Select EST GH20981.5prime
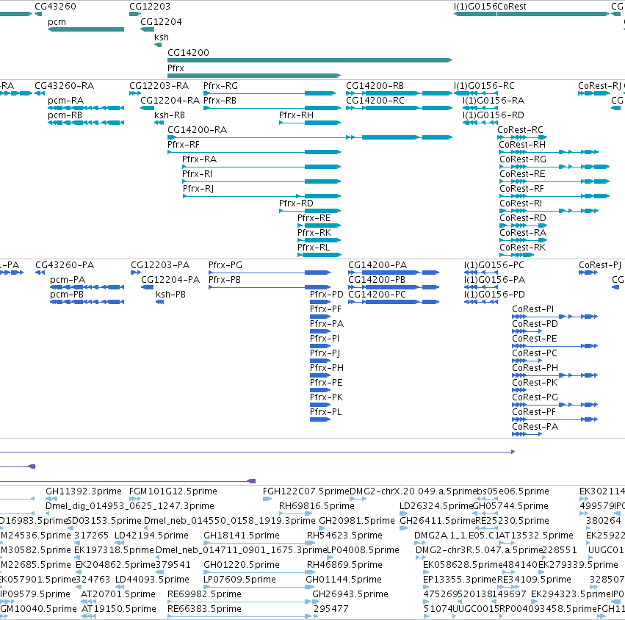Screen dimensions: 625x620 coord(323,528)
